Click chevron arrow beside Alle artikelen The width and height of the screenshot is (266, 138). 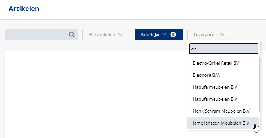point(121,34)
